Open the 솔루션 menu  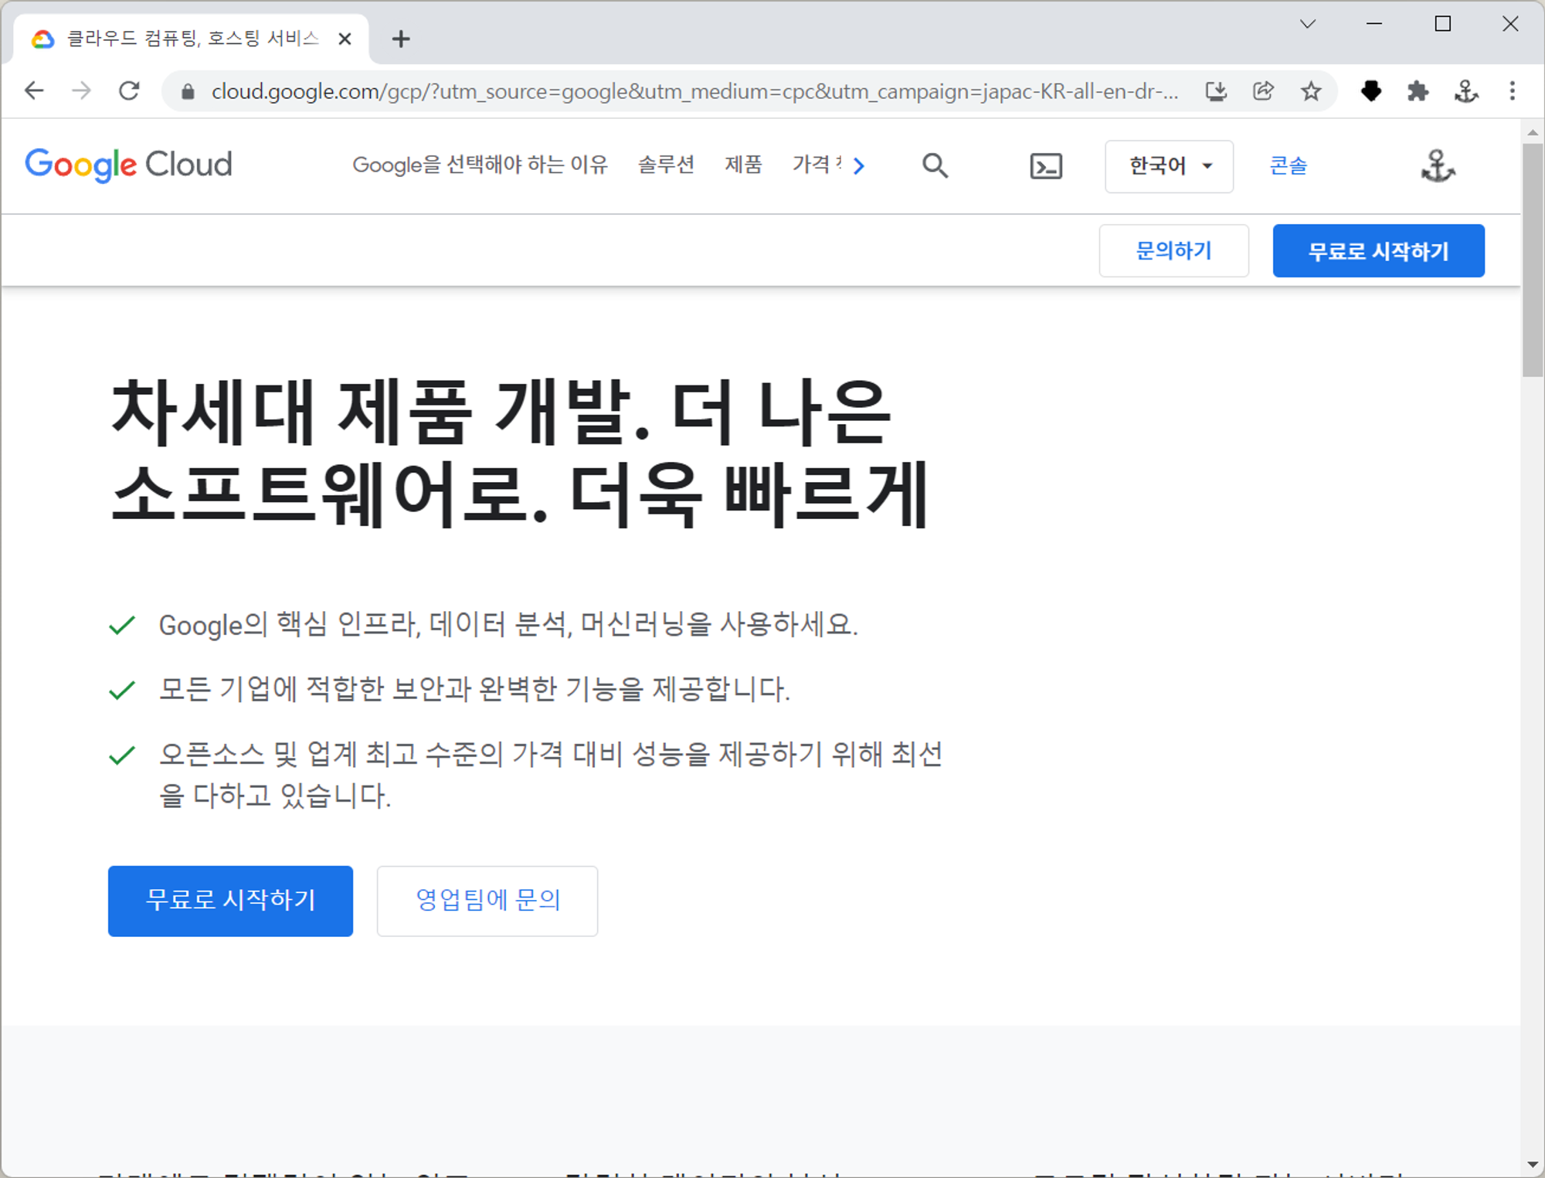(666, 165)
